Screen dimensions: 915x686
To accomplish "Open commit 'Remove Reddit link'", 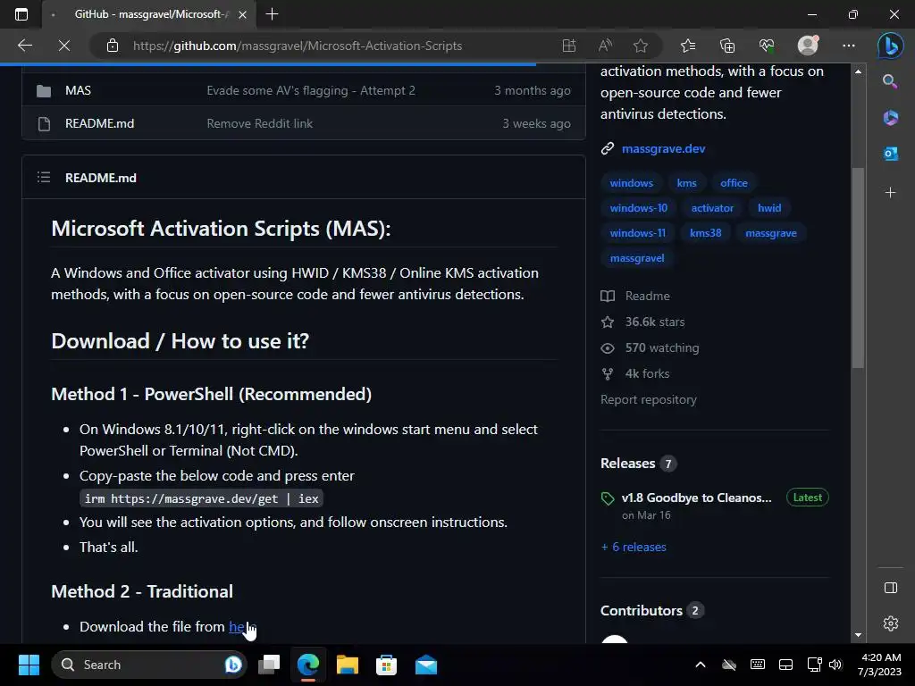I will 260,123.
